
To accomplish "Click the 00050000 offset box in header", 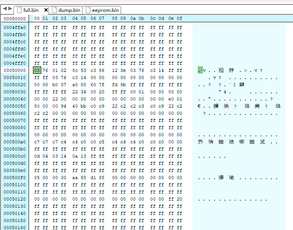I will pyautogui.click(x=14, y=18).
